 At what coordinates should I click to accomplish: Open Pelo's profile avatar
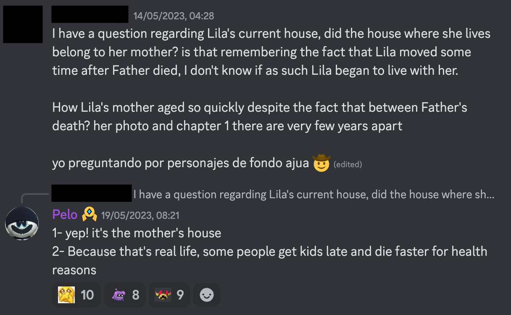point(22,224)
